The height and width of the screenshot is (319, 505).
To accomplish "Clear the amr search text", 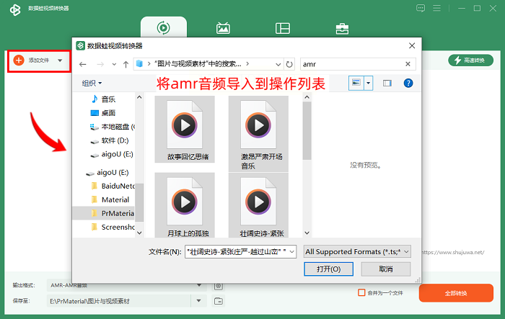I will (408, 64).
